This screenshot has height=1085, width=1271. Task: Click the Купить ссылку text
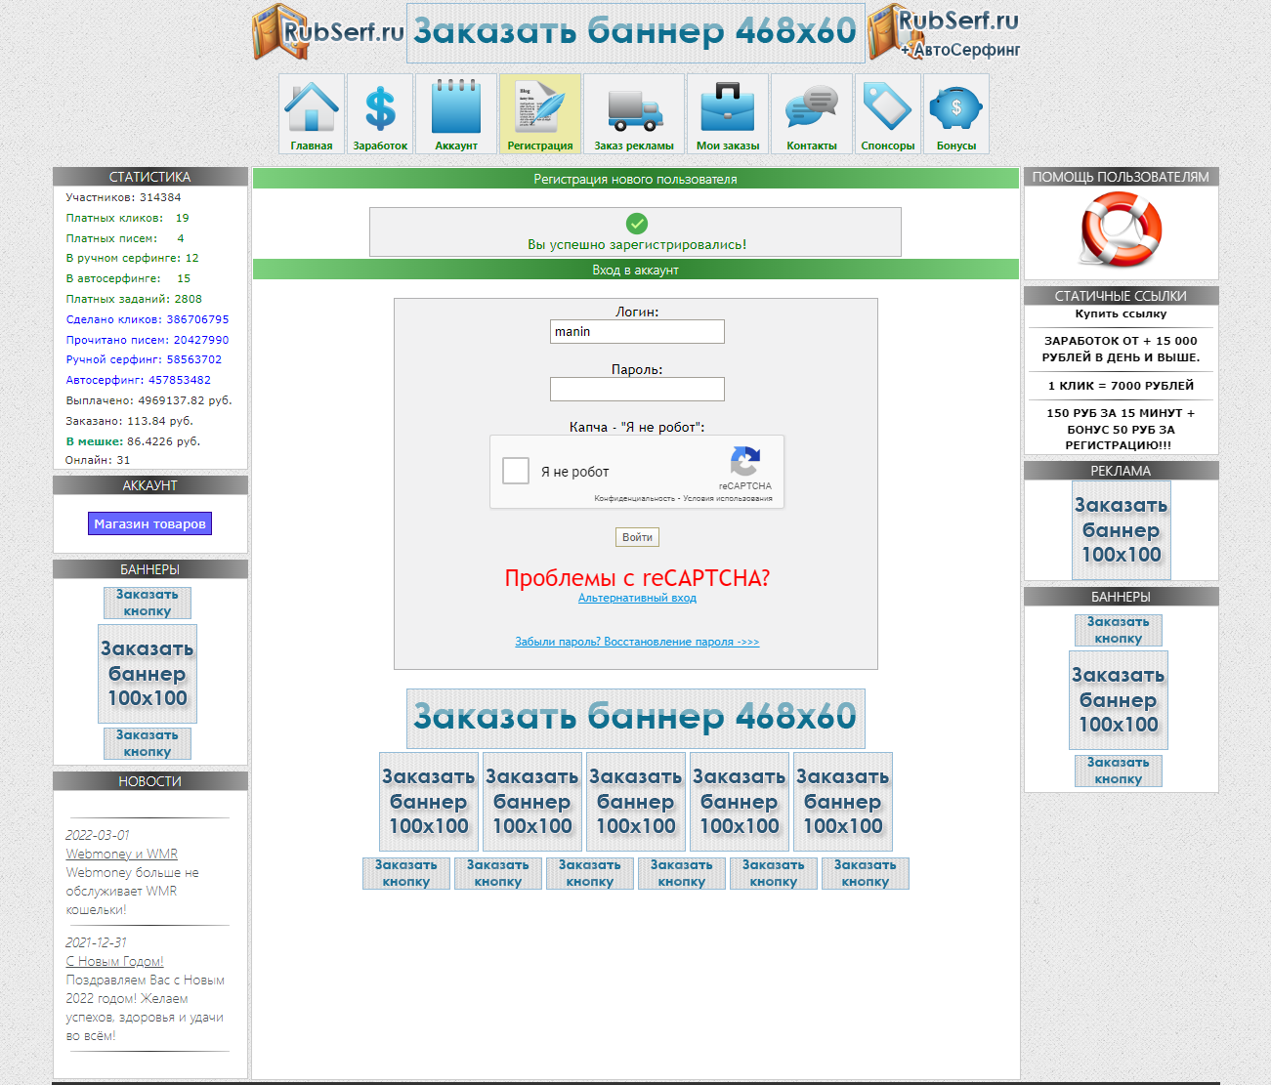tap(1121, 313)
